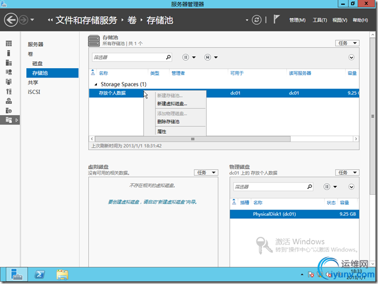Show hidden system tray icons
Screen dimensions: 378x284
302,275
